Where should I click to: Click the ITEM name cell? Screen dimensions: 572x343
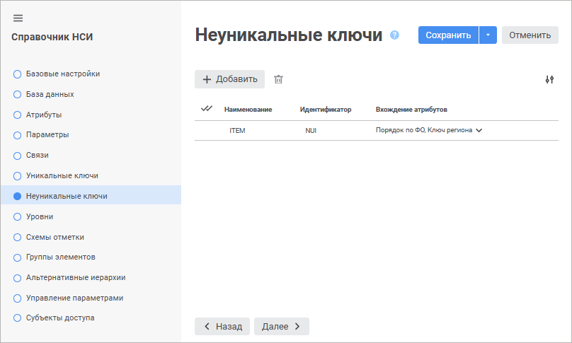click(237, 131)
